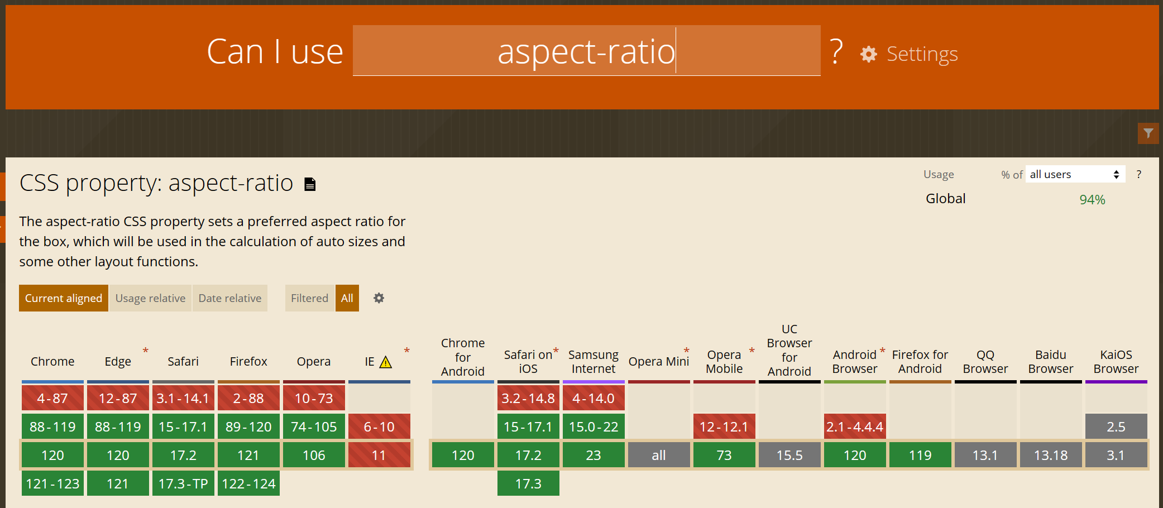1163x508 pixels.
Task: Click QQ Browser 13.1 cell
Action: point(985,455)
